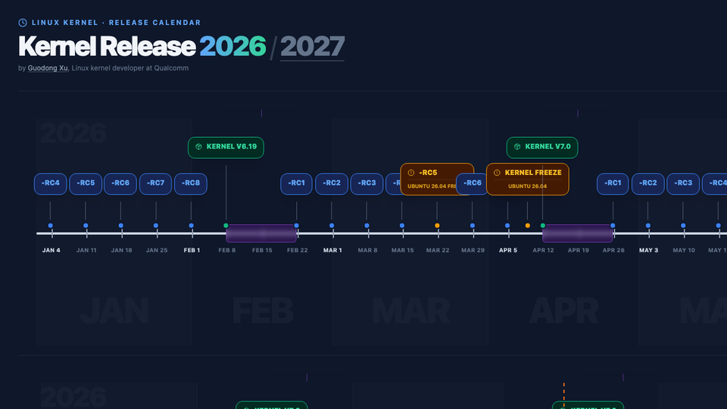Click the green release dot at Apr 12
Screen dimensions: 727x409
click(x=543, y=226)
